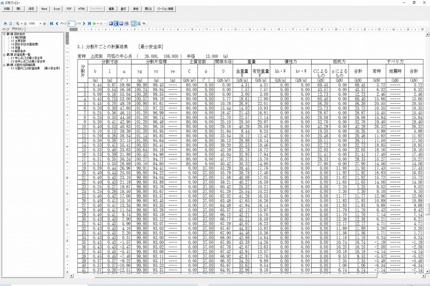Select 1.5 解析条件 in the outline
The width and height of the screenshot is (430, 286).
click(18, 51)
